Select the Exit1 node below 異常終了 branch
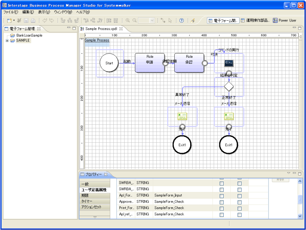306x230 pixels. [182, 145]
